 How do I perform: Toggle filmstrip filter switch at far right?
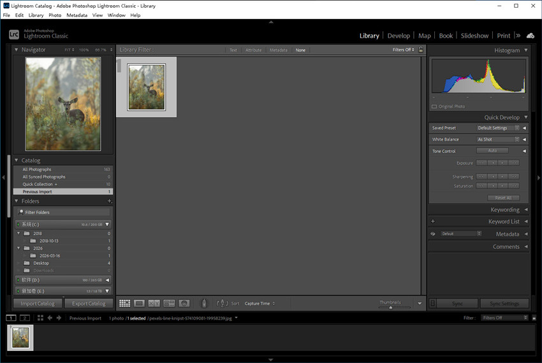pyautogui.click(x=534, y=318)
